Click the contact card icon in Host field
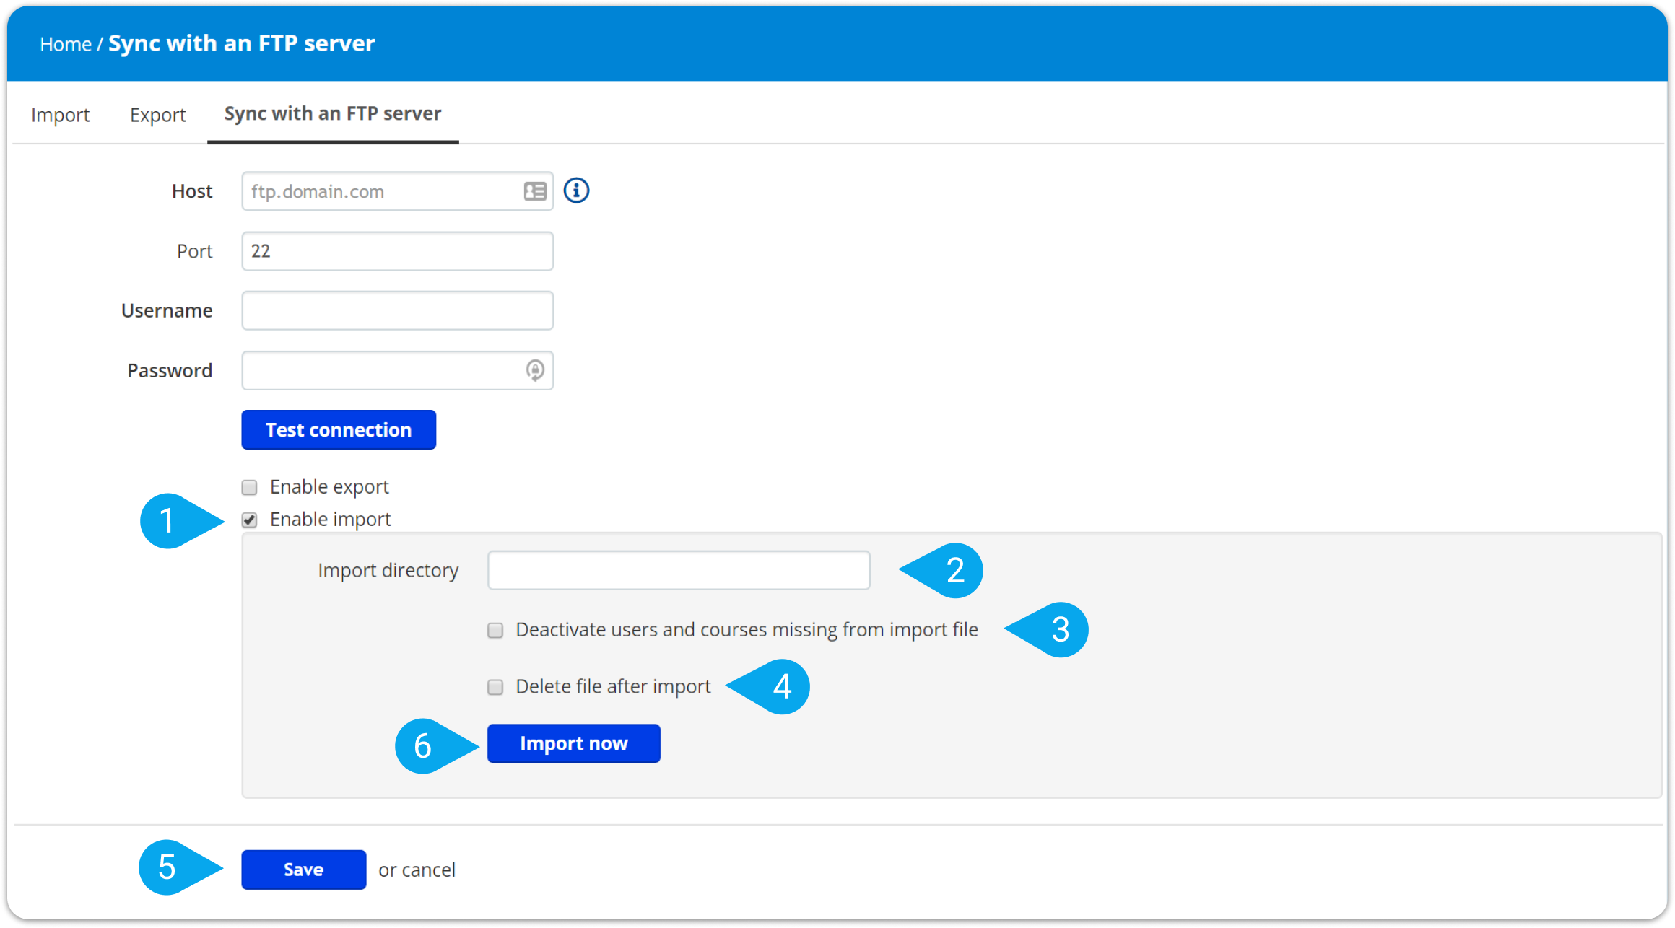 (535, 191)
